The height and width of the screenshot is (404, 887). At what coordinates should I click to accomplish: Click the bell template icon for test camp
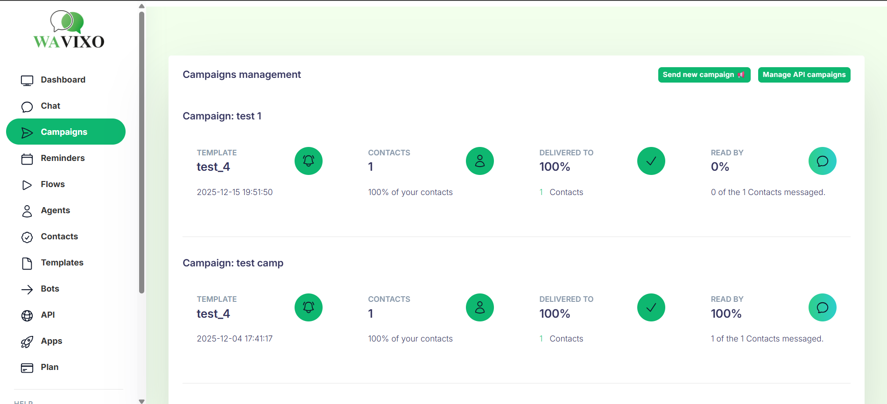(x=308, y=307)
